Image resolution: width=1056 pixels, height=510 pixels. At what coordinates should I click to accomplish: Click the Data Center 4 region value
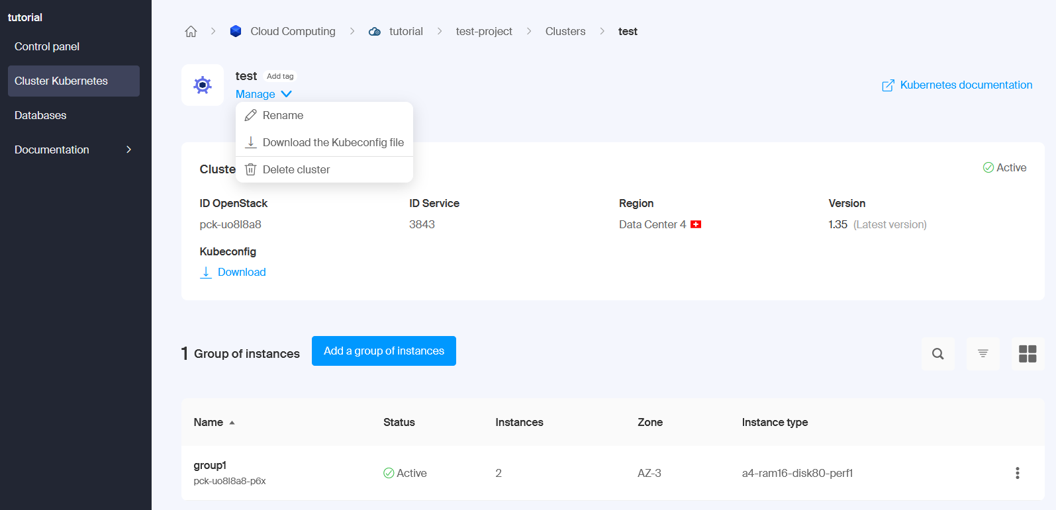pos(652,224)
